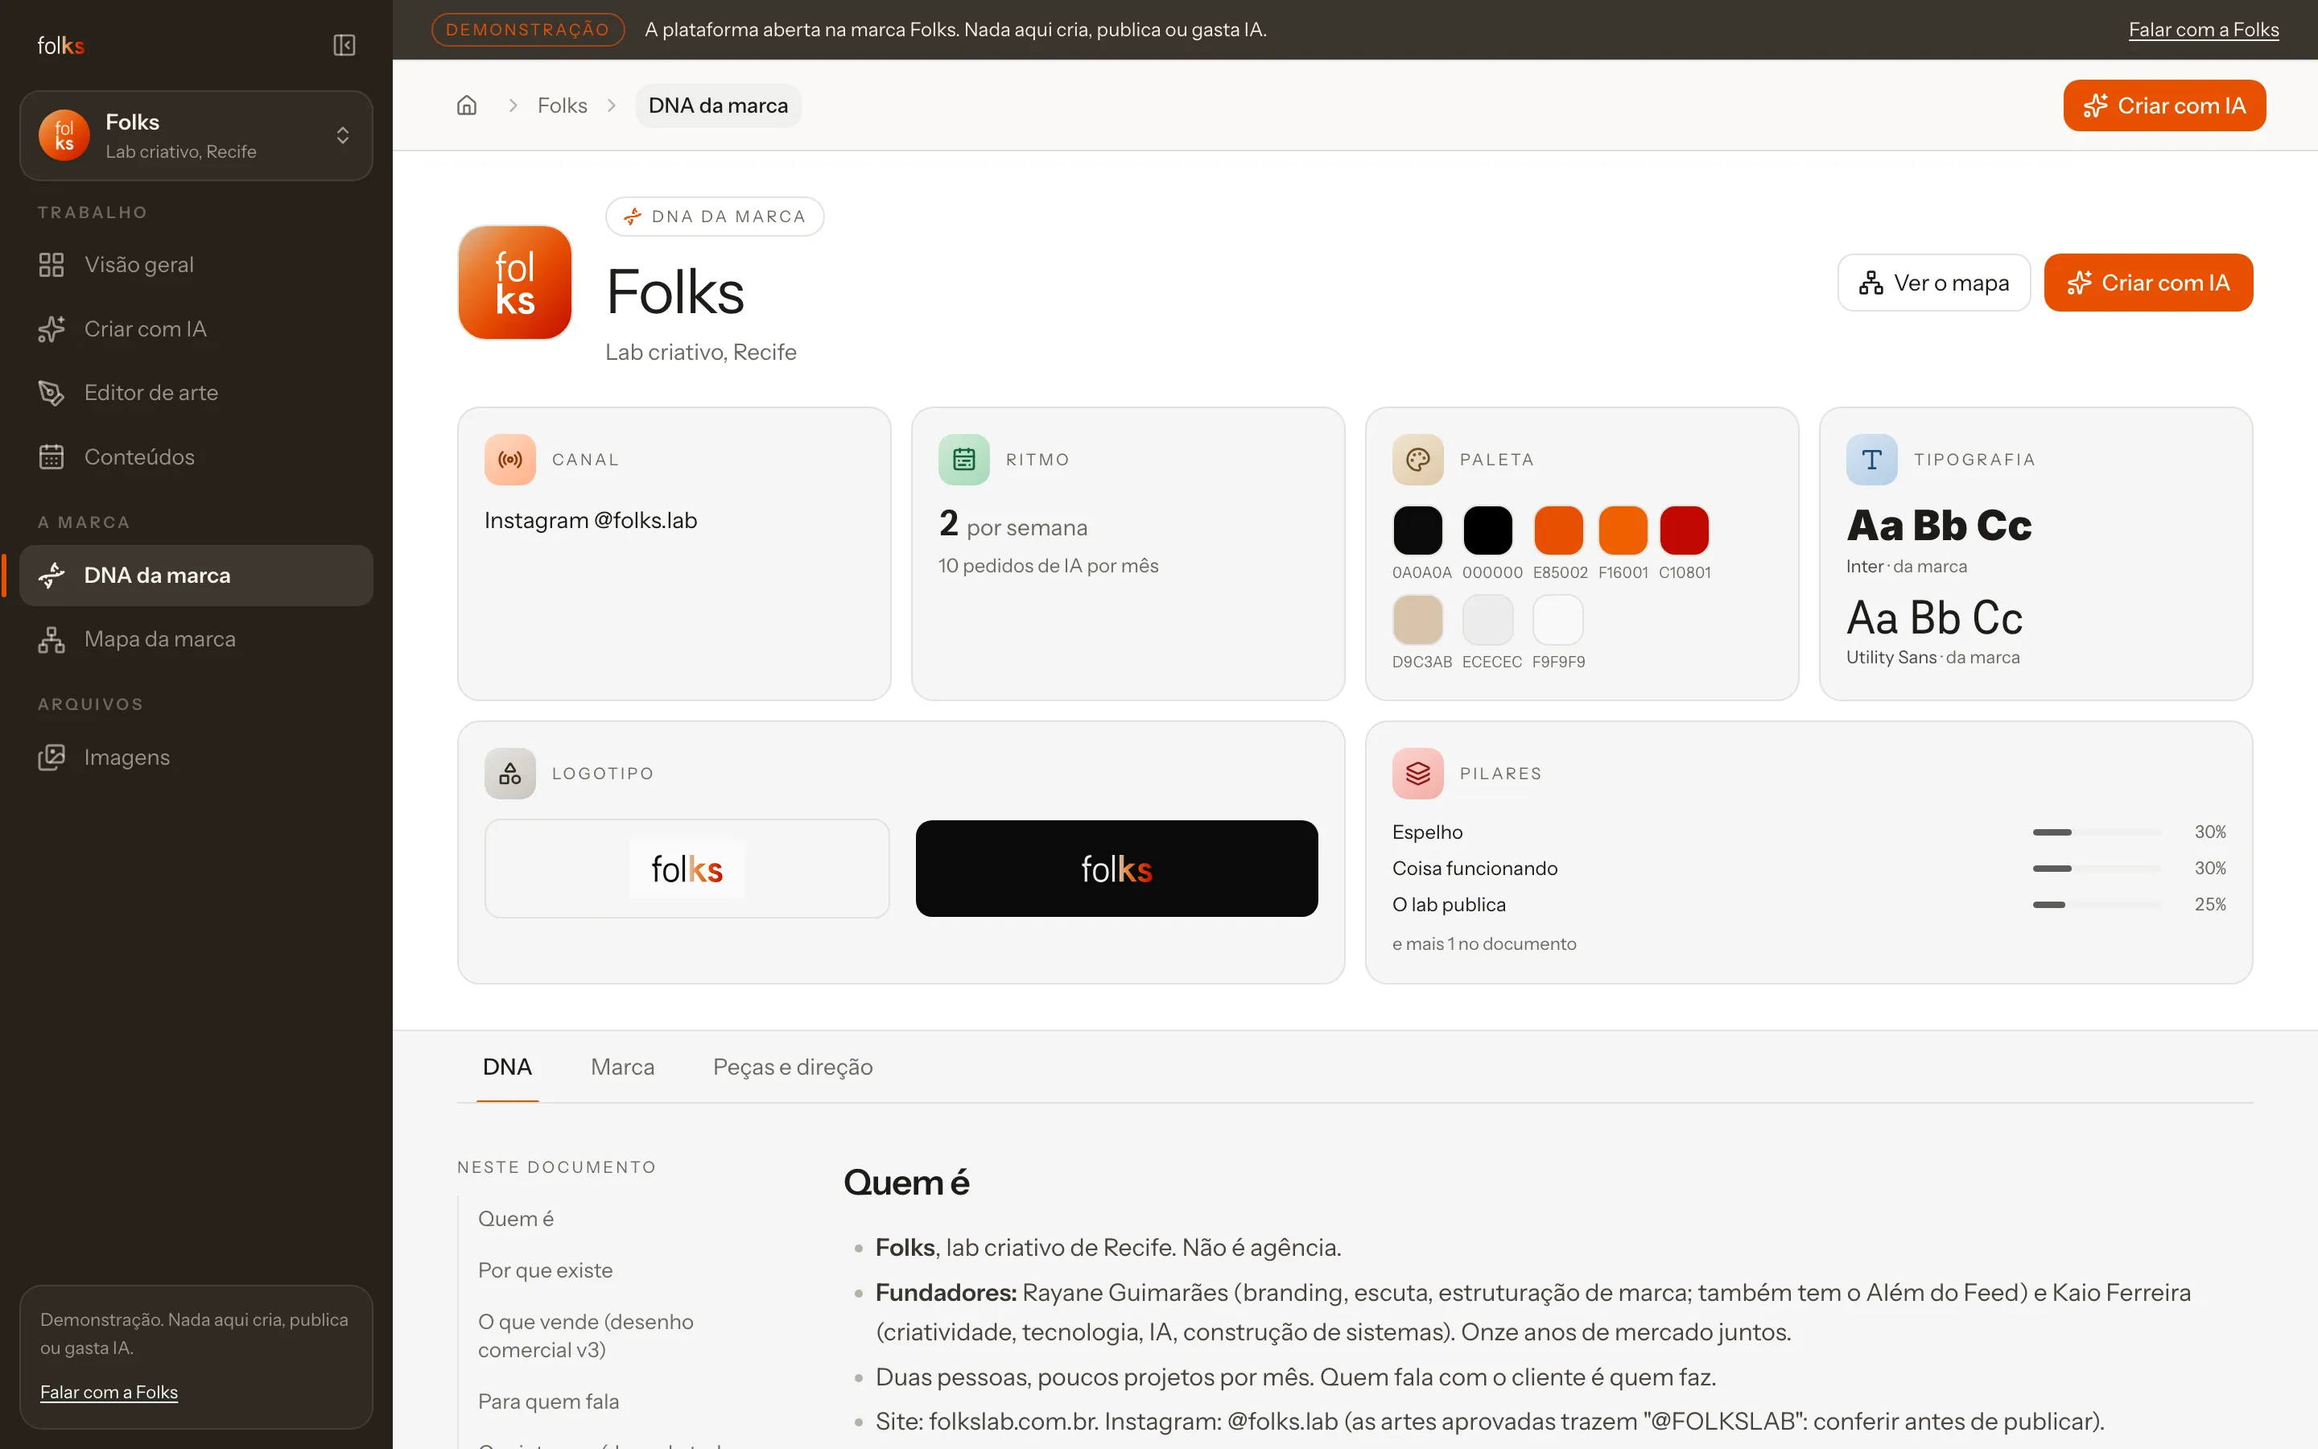2318x1449 pixels.
Task: Click the Logotipo shapes icon
Action: tap(509, 774)
